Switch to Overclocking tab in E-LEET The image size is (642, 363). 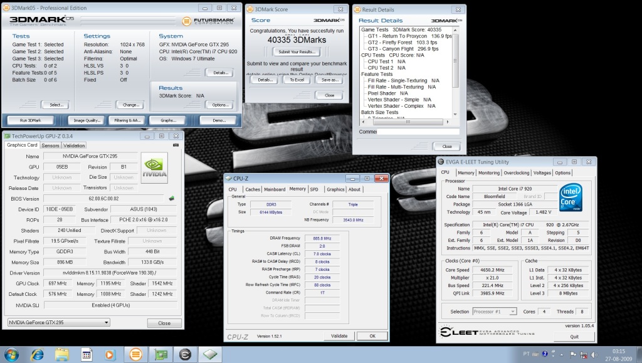click(x=517, y=173)
